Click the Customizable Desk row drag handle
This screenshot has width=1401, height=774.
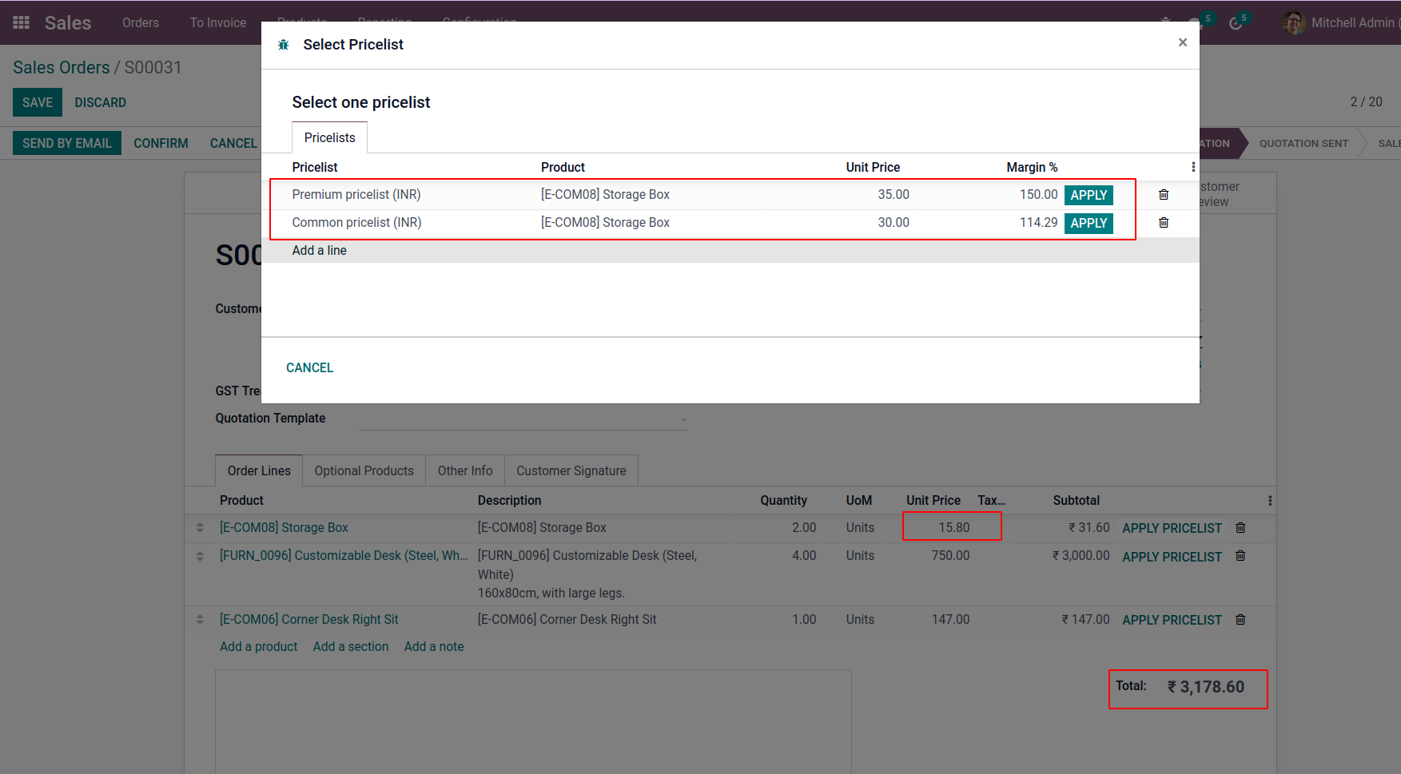tap(200, 556)
